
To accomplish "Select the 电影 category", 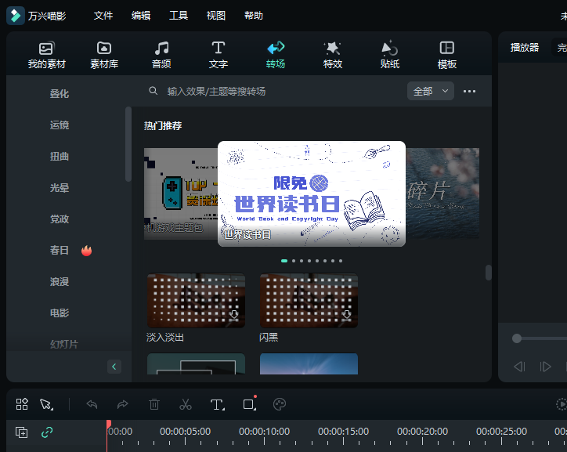I will click(60, 313).
